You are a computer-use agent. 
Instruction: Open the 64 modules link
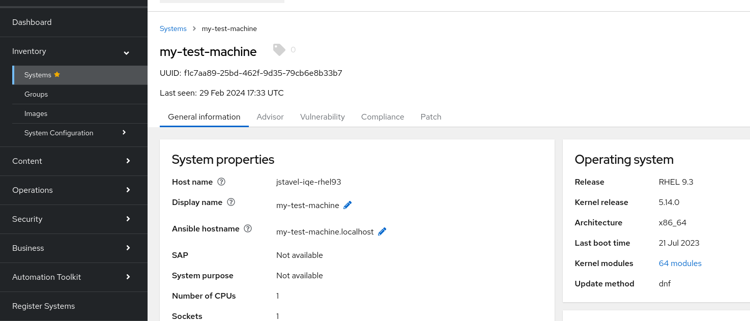click(680, 264)
